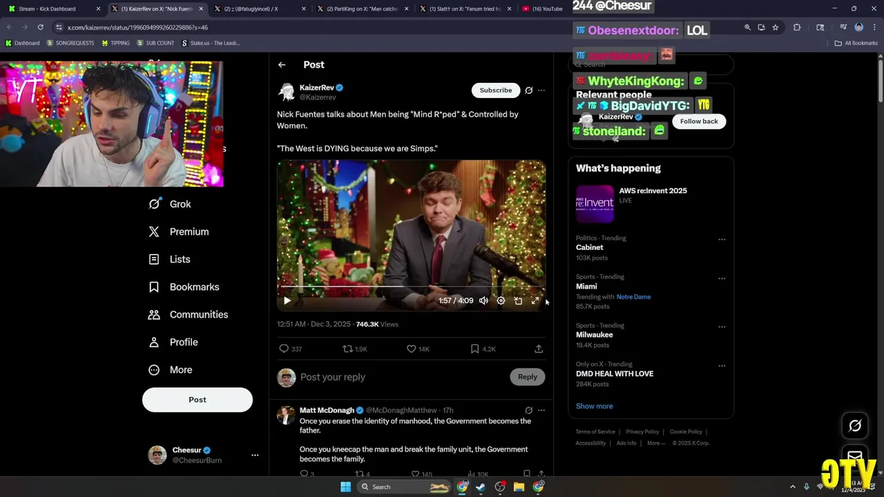The height and width of the screenshot is (497, 884).
Task: Share KaizerRev's post
Action: coord(539,349)
